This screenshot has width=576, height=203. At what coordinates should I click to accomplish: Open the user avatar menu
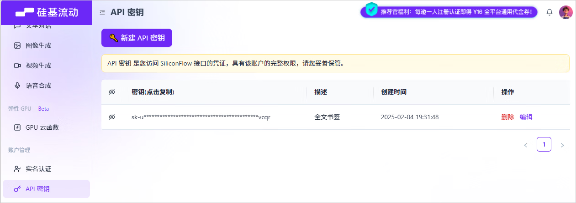pos(566,12)
